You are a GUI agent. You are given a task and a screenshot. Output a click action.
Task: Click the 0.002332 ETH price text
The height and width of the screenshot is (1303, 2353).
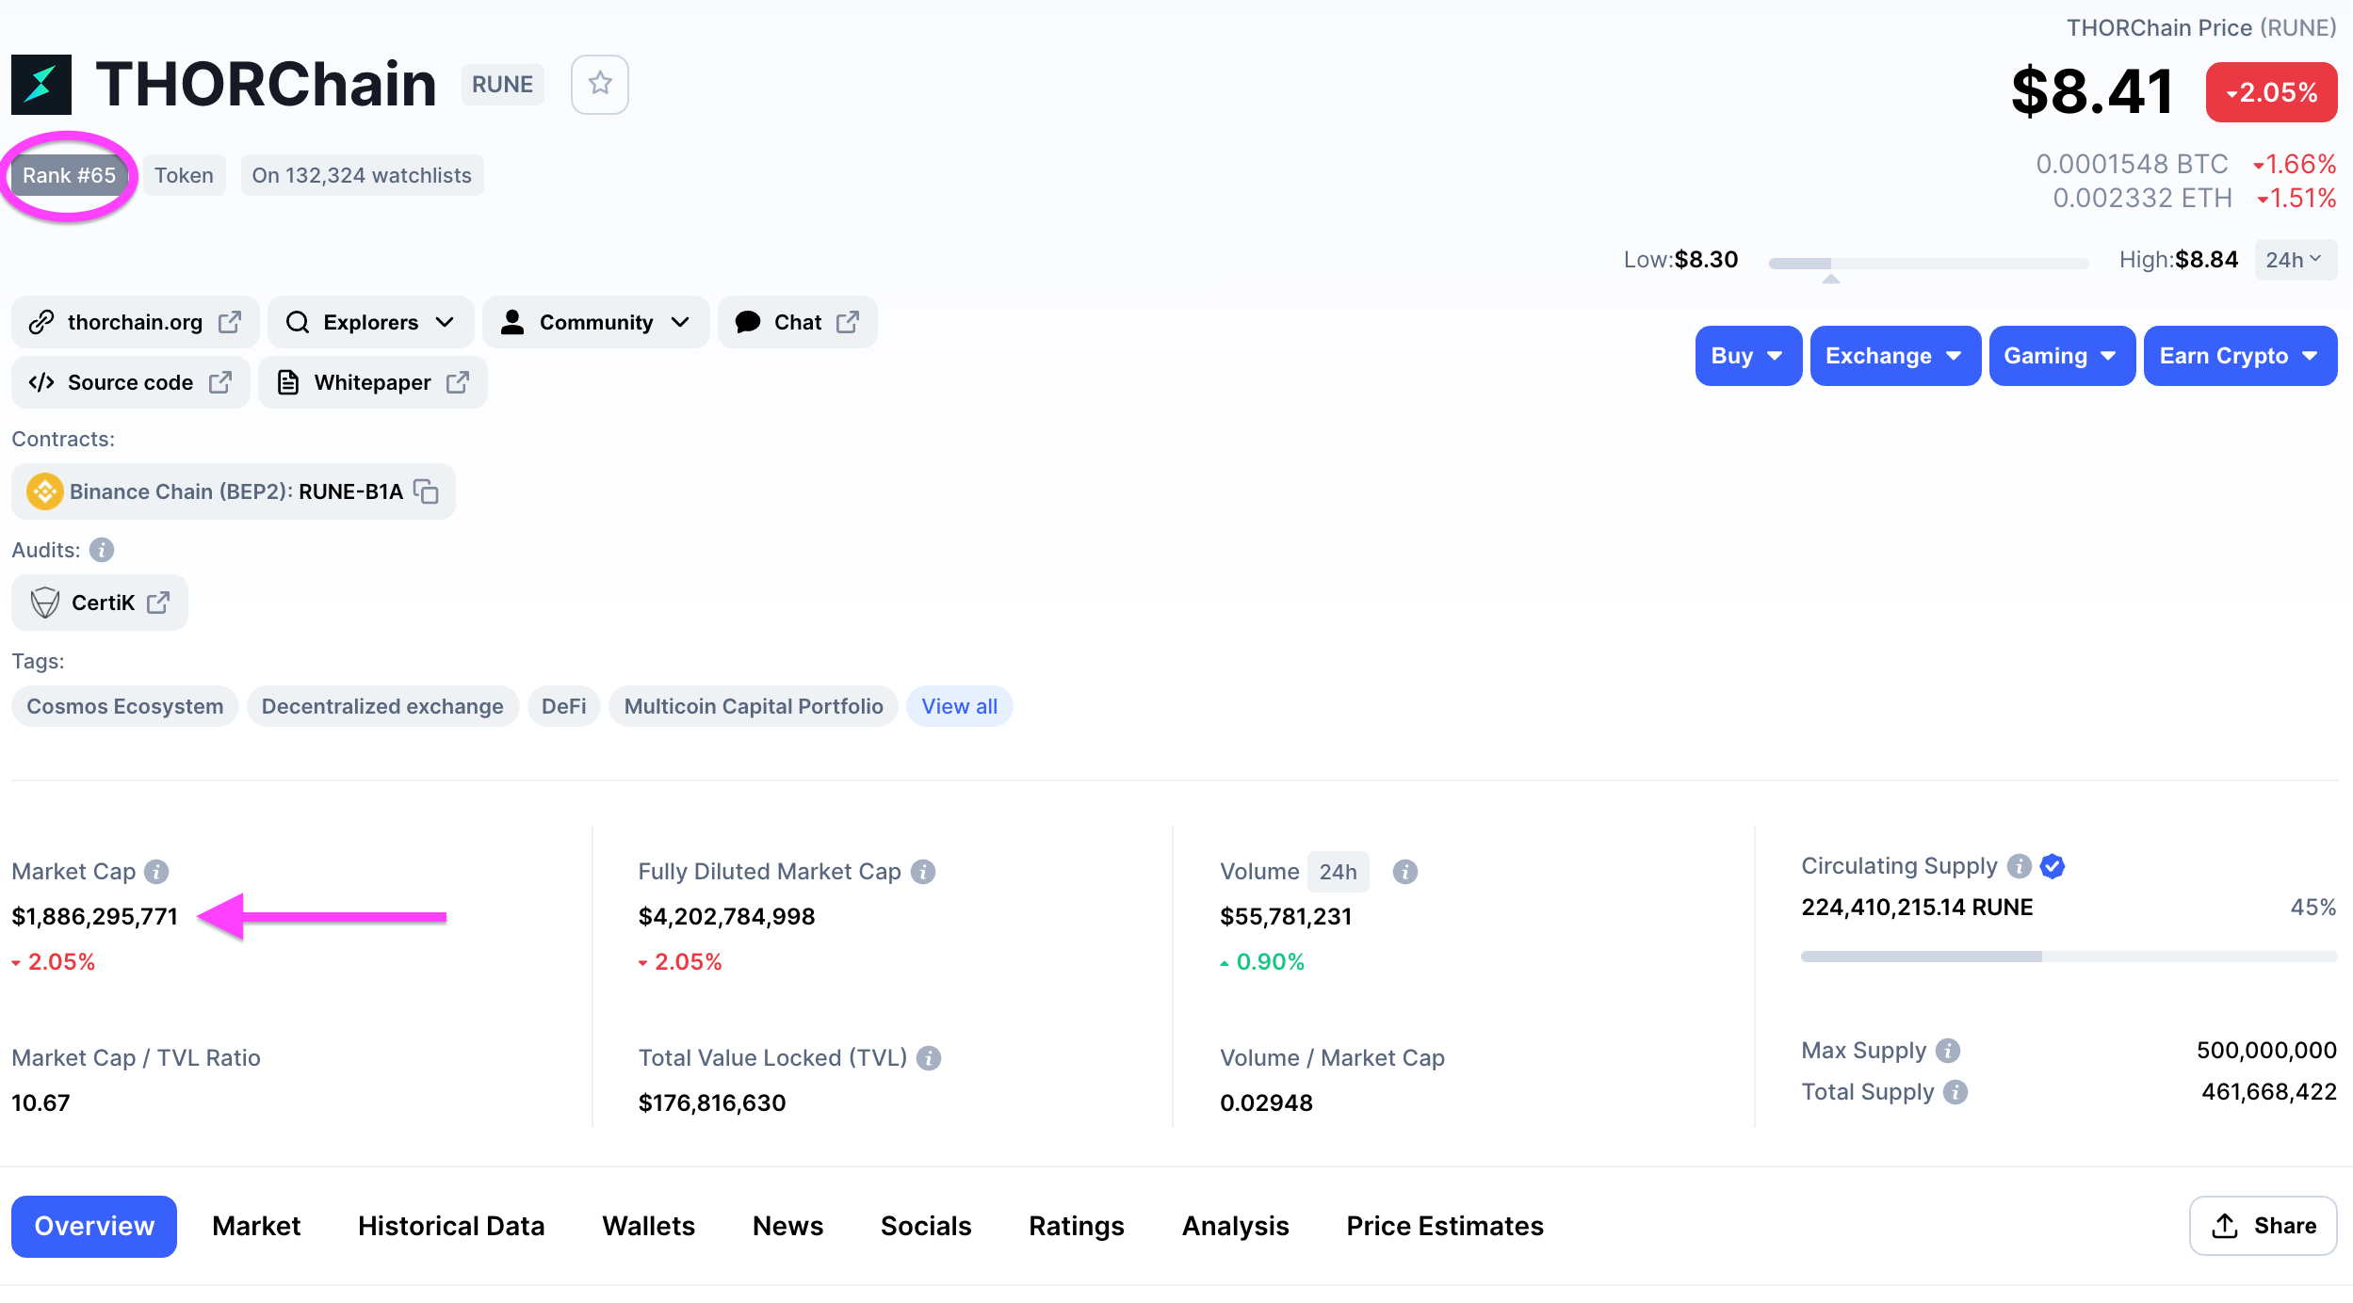coord(2142,199)
